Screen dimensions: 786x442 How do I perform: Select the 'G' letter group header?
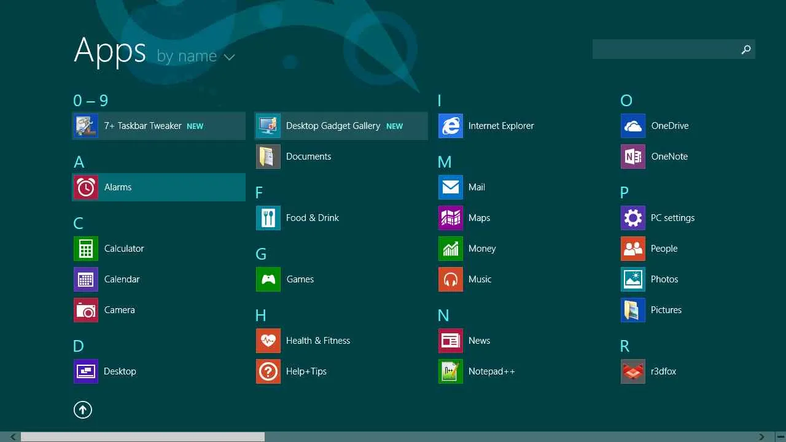pyautogui.click(x=261, y=254)
